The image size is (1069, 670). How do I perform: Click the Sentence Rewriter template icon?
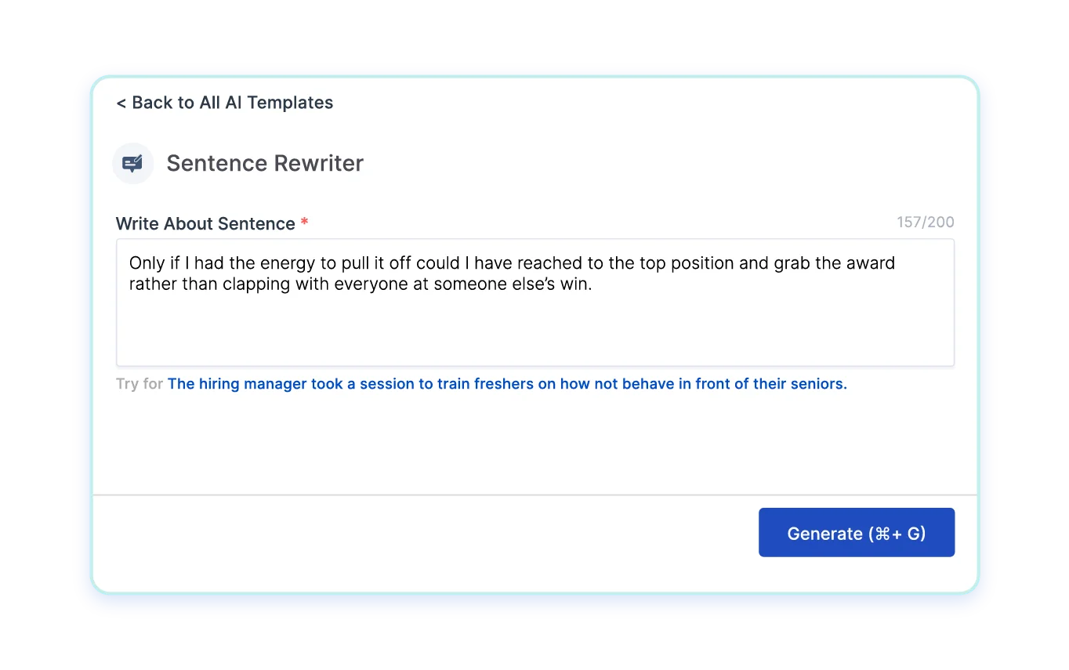pyautogui.click(x=133, y=163)
